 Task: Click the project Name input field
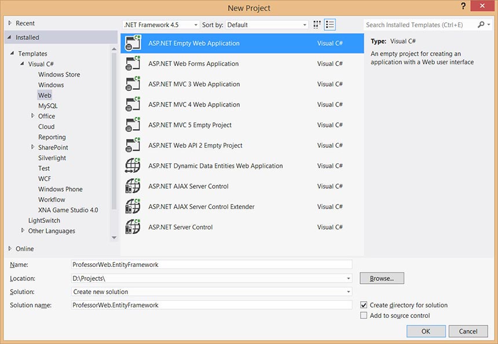point(211,265)
